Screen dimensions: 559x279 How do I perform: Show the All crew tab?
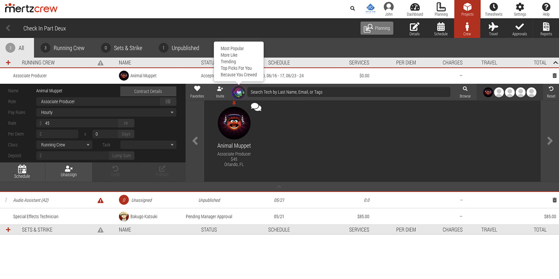tap(17, 48)
